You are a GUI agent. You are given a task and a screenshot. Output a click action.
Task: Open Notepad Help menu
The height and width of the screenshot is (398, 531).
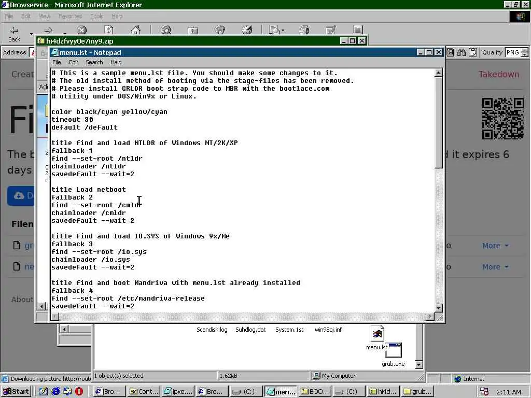[x=116, y=62]
